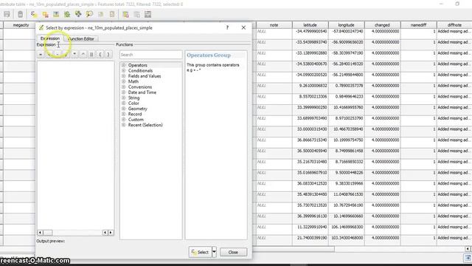
Task: Expand the Operators group
Action: (x=123, y=65)
